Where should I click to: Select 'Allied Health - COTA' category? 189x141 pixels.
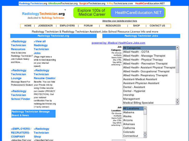tap(149, 52)
